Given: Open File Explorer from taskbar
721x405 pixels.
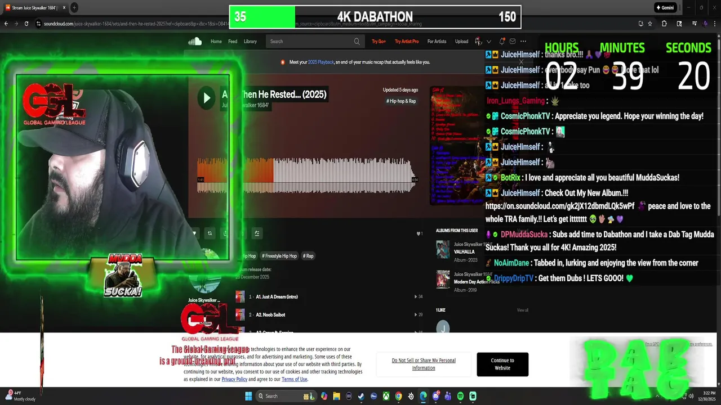Looking at the screenshot, I should [x=336, y=396].
